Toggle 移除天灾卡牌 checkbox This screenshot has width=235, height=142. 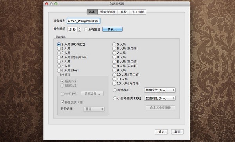click(x=63, y=102)
